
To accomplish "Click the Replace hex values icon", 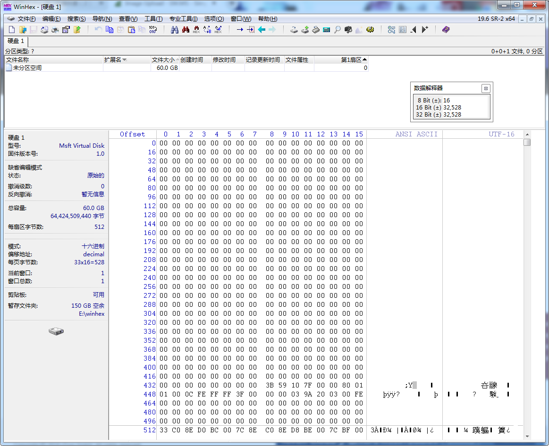I will (x=218, y=30).
